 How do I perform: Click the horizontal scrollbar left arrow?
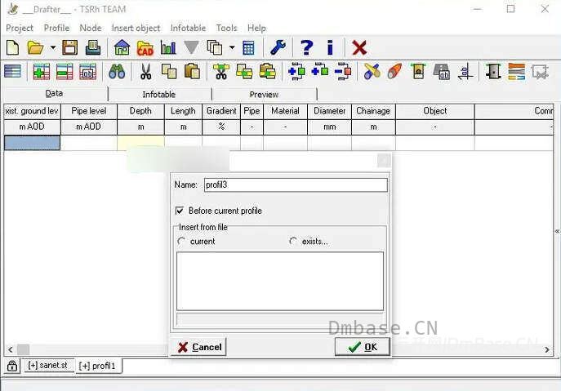[x=11, y=349]
